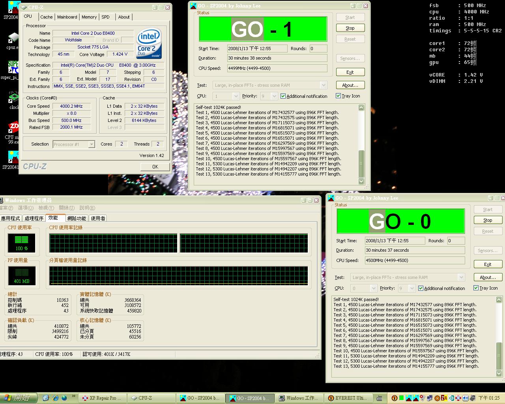This screenshot has width=505, height=404.
Task: Click the globe icon in quick launch
Action: 65,398
